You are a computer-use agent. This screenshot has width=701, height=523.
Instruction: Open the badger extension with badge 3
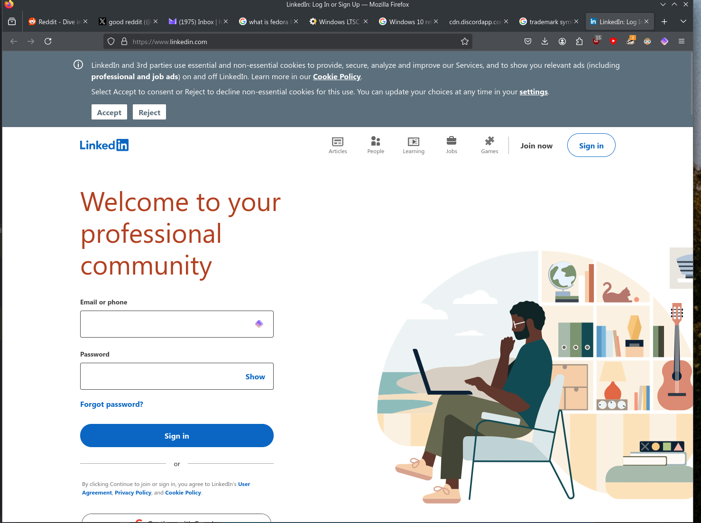coord(630,41)
